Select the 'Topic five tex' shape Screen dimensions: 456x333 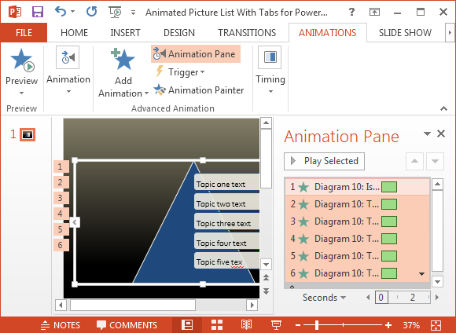click(x=227, y=261)
